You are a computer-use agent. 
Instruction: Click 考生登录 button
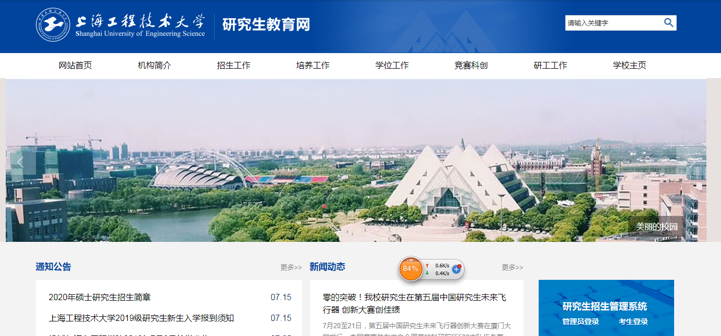click(x=633, y=321)
